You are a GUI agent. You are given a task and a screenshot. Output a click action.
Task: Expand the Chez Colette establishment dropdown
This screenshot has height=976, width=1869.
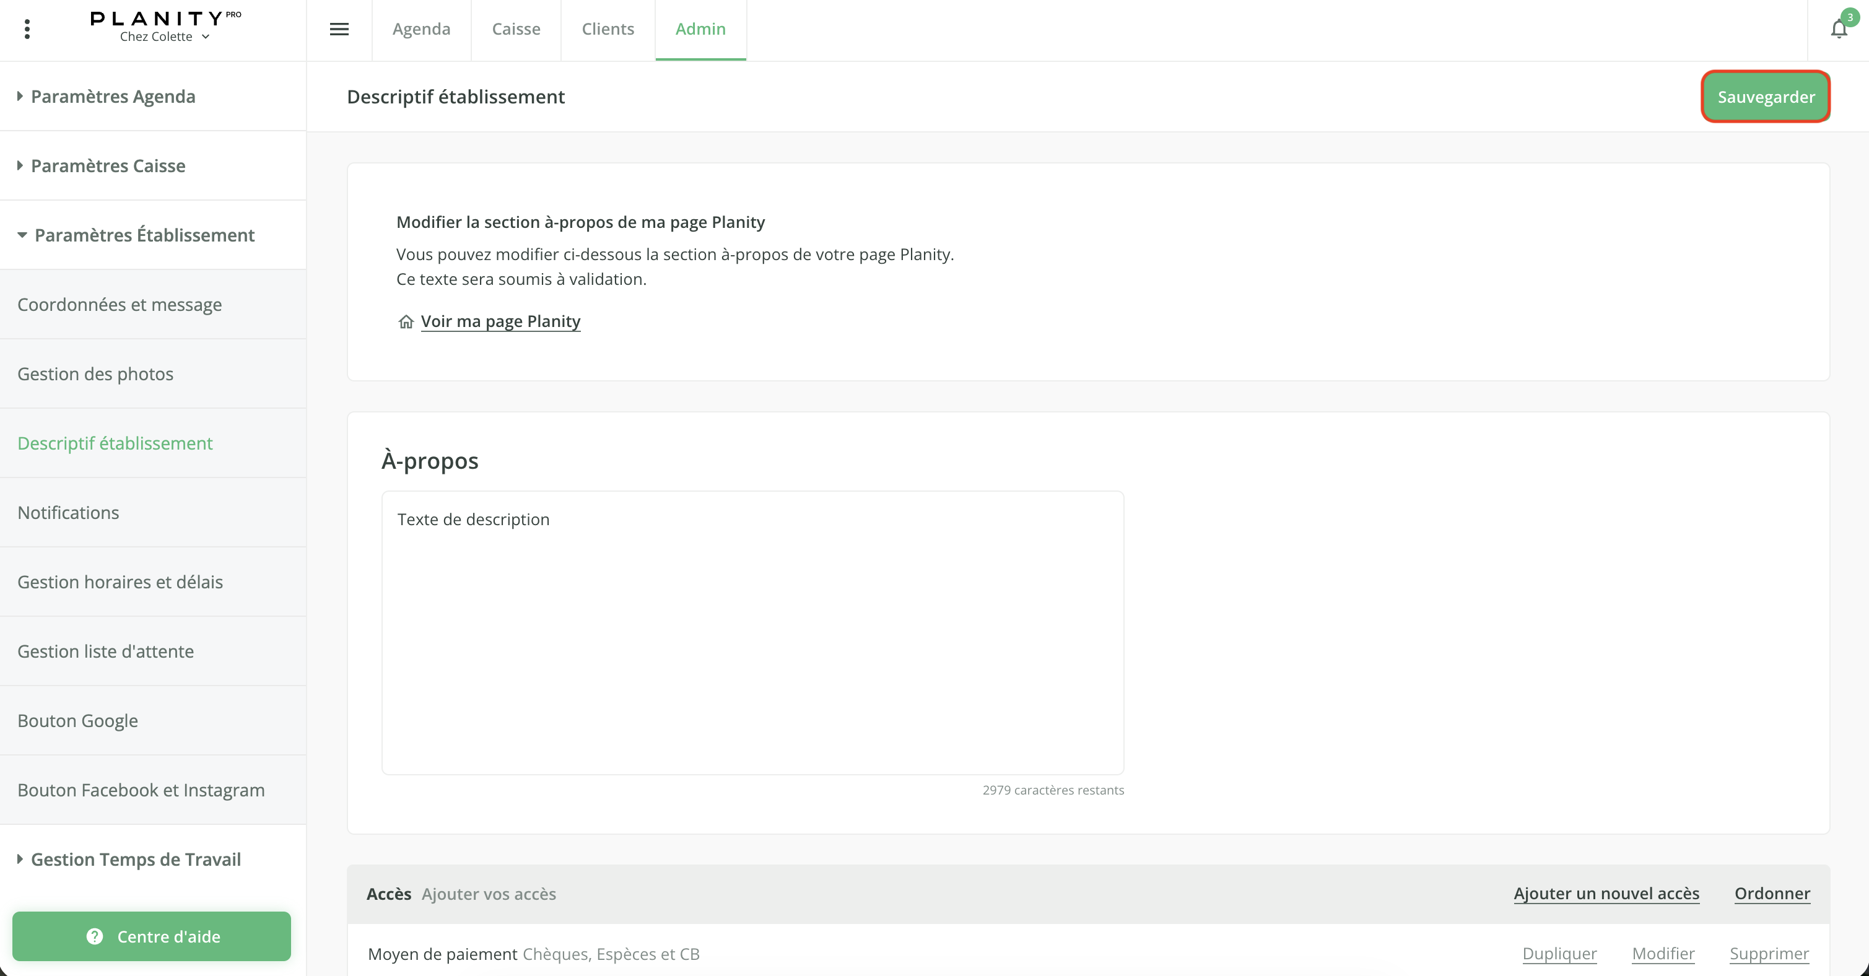[x=165, y=37]
